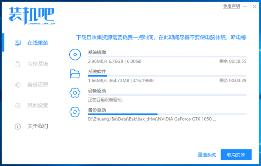Click the 重选系统 link
261x166 pixels.
[x=207, y=155]
